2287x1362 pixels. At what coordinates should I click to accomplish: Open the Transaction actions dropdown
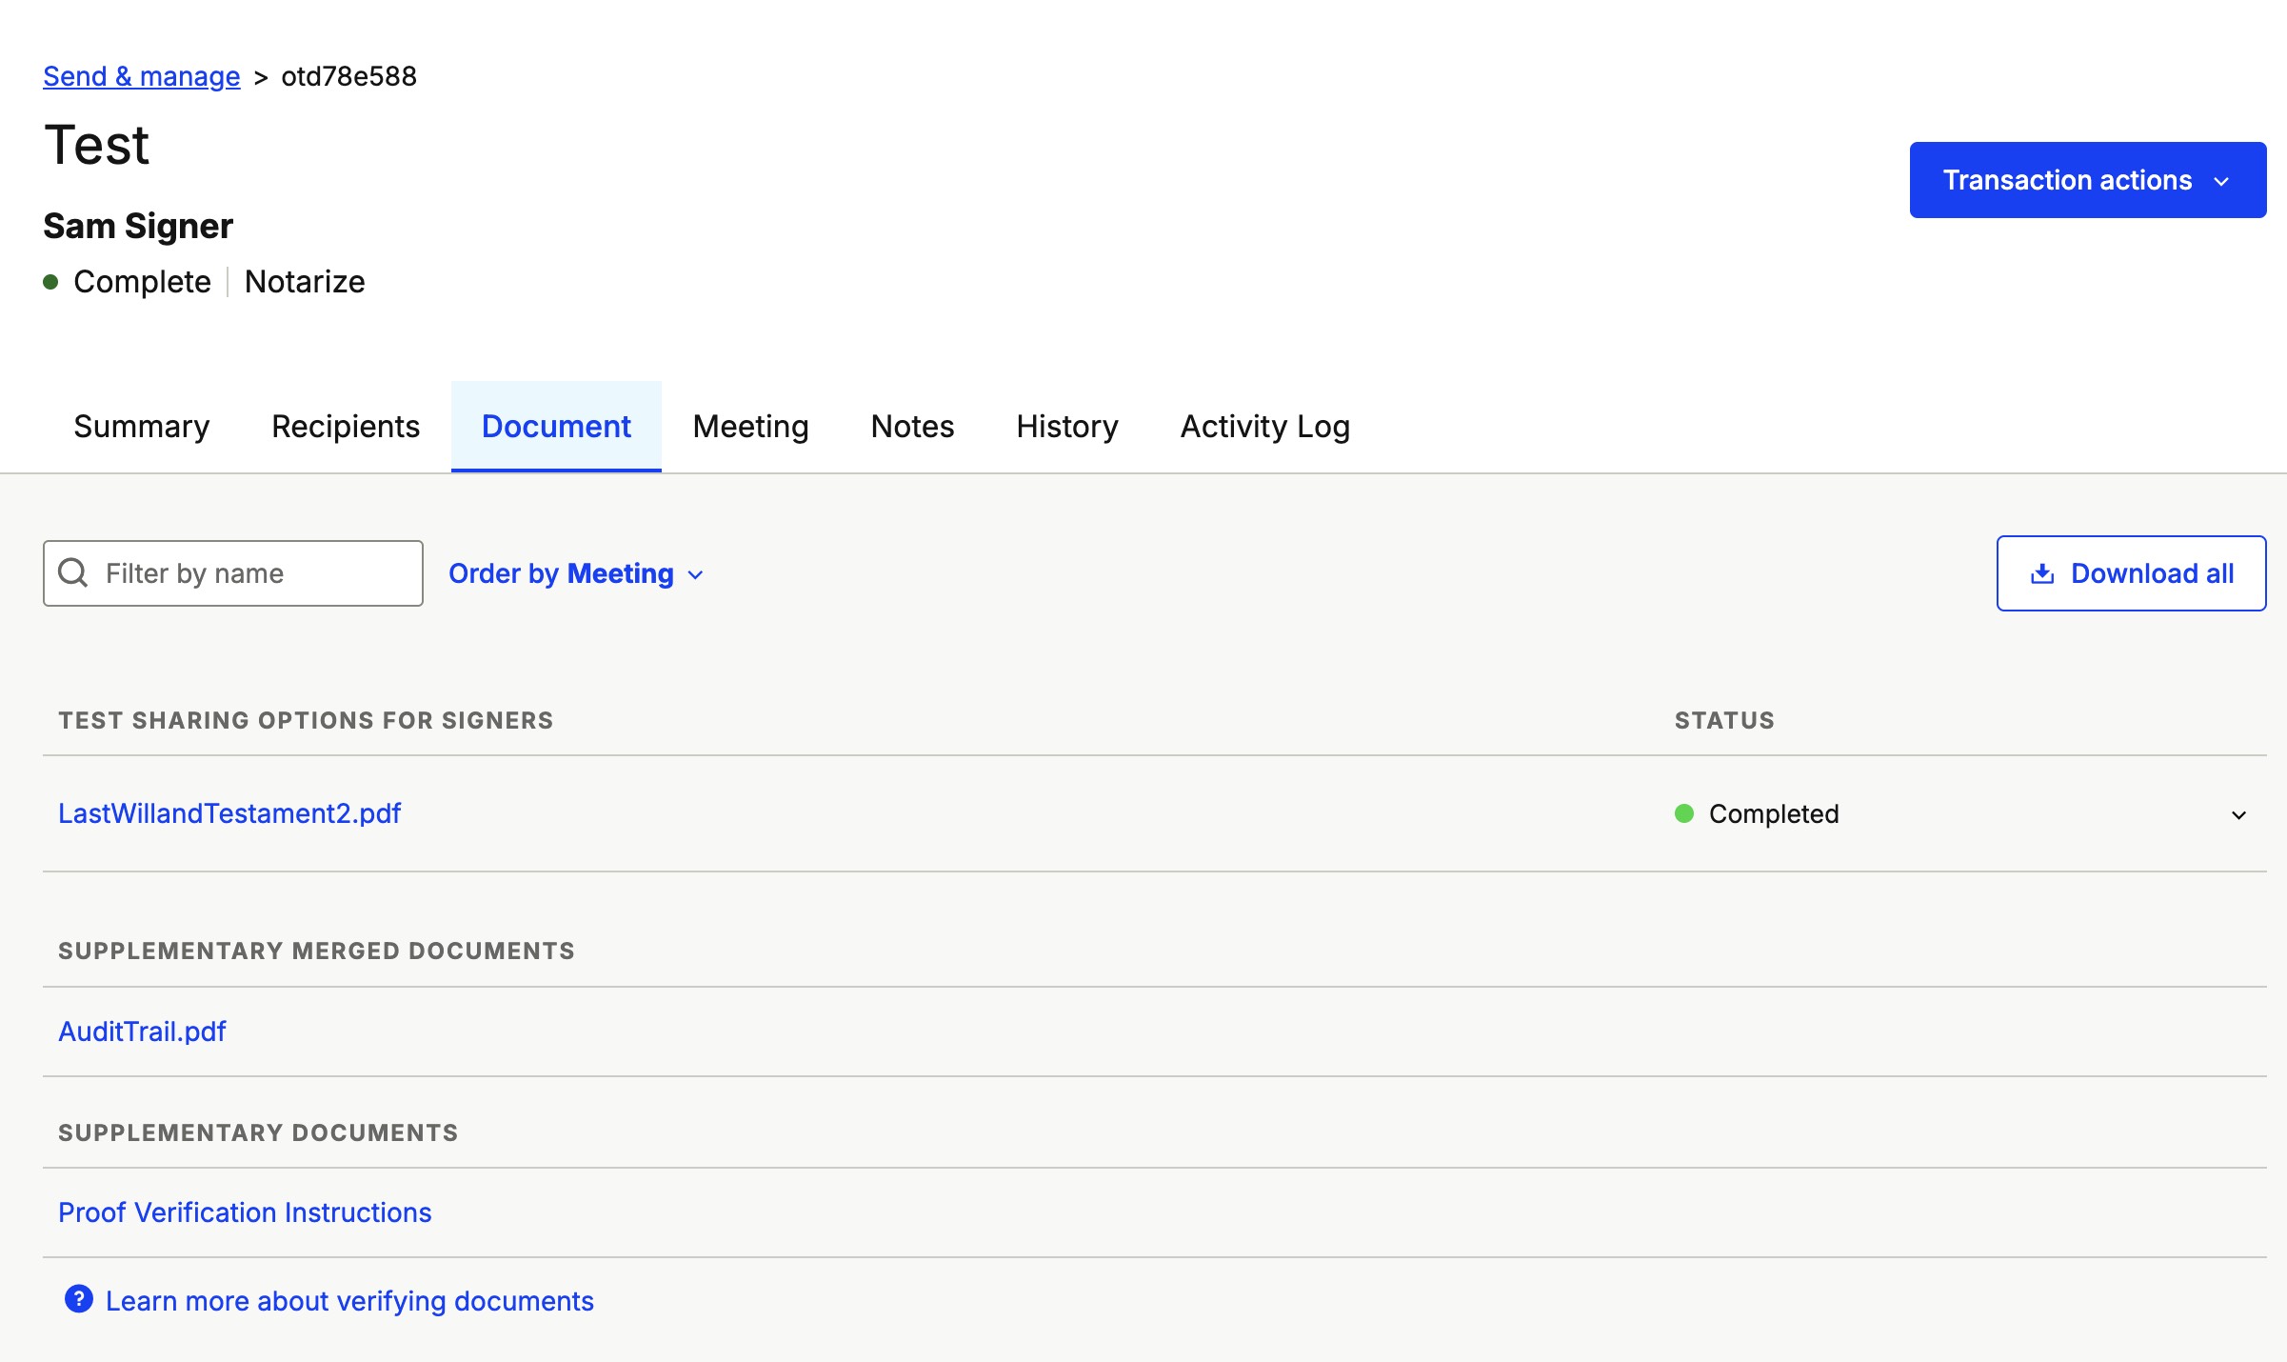[x=2088, y=180]
